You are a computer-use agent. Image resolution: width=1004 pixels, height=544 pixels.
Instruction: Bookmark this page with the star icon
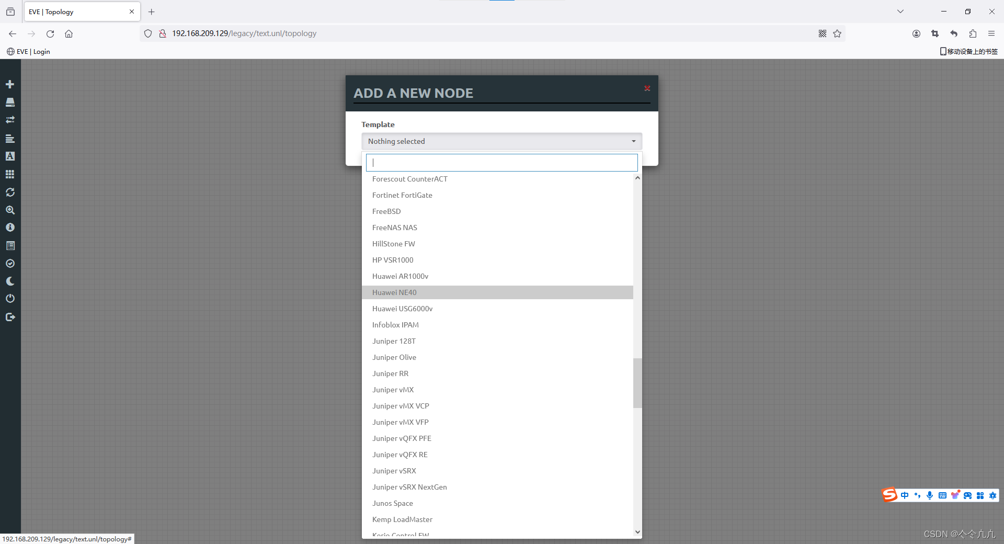click(837, 33)
